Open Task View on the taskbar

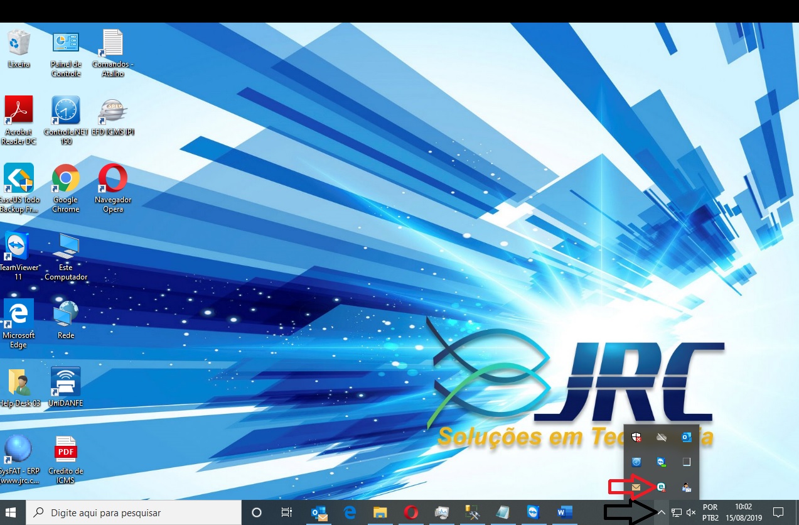click(x=286, y=512)
